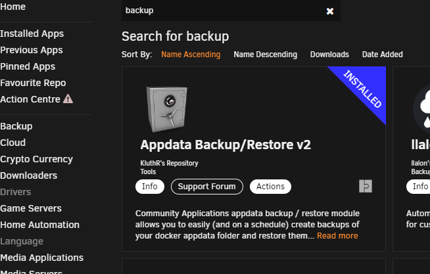Go to Previous Apps in sidebar
The height and width of the screenshot is (274, 430).
32,50
